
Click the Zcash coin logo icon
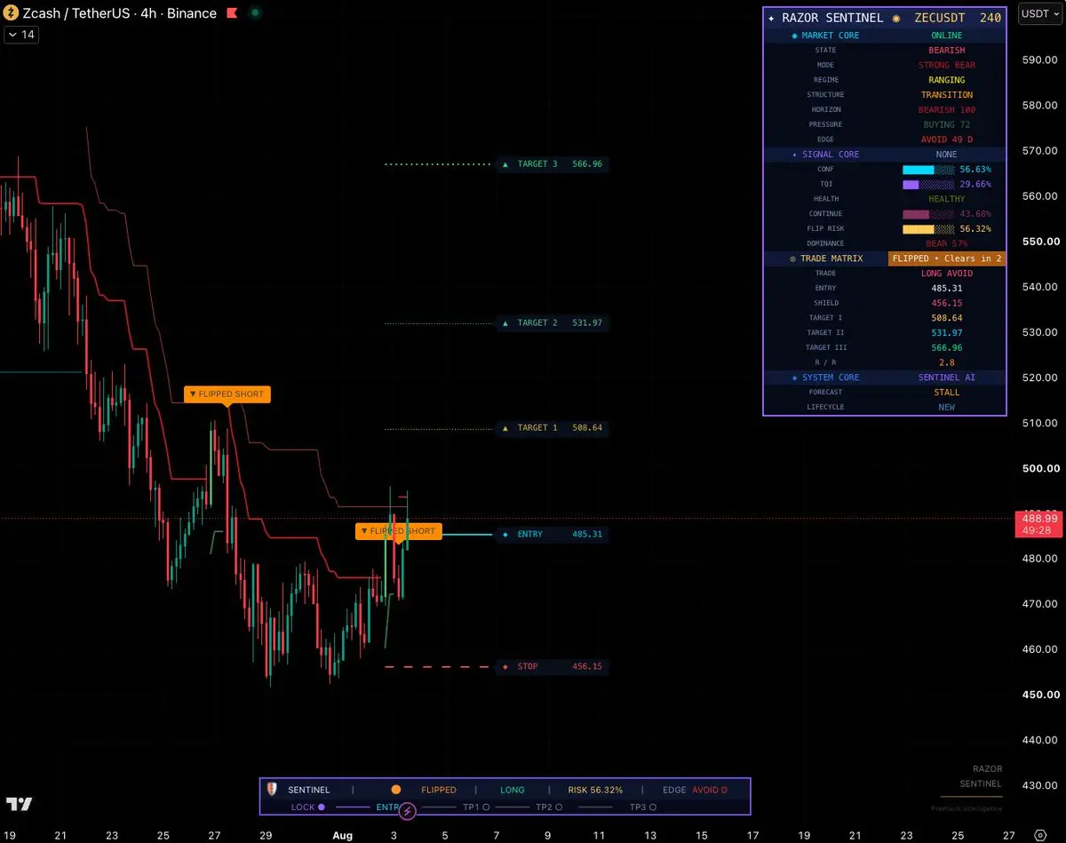12,13
